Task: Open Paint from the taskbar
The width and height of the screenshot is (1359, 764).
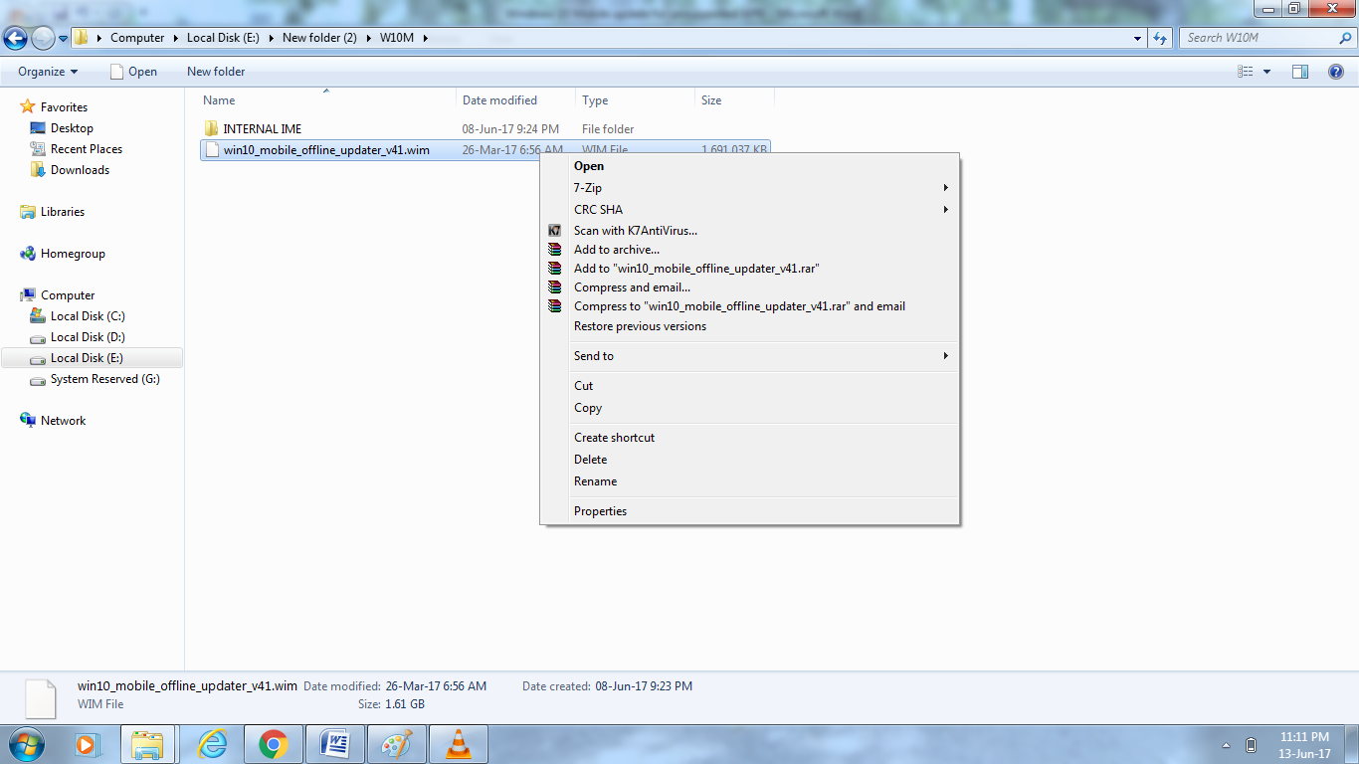Action: coord(397,744)
